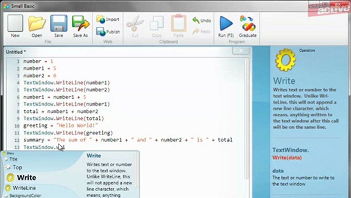351x198 pixels.
Task: Click the greeting = "Hello World!" line
Action: point(61,126)
